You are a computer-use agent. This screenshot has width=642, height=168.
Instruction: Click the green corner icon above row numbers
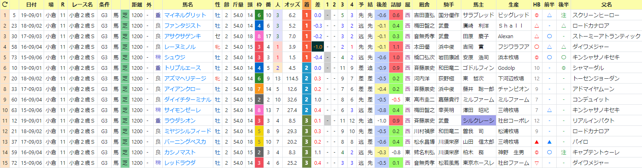tap(4, 4)
